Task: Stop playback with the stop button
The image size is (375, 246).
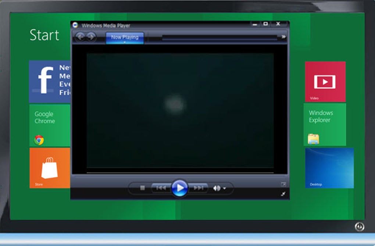Action: click(142, 188)
